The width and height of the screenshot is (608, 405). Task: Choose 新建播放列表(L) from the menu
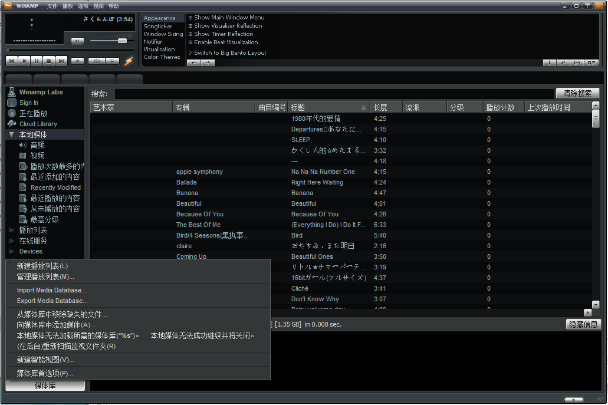coord(138,266)
